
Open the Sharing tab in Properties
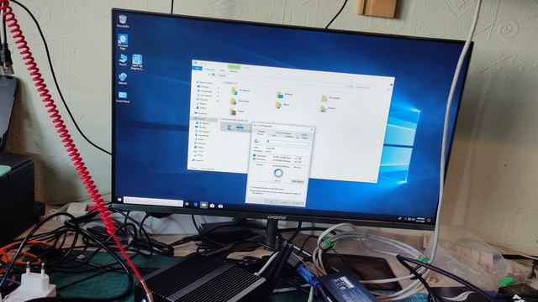pos(305,138)
